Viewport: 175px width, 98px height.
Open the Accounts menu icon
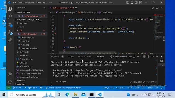tap(10, 74)
